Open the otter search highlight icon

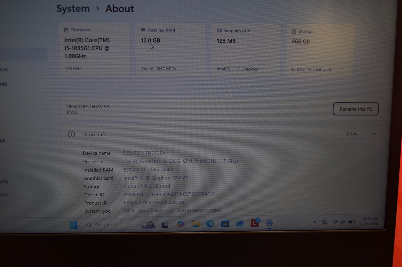tap(148, 225)
